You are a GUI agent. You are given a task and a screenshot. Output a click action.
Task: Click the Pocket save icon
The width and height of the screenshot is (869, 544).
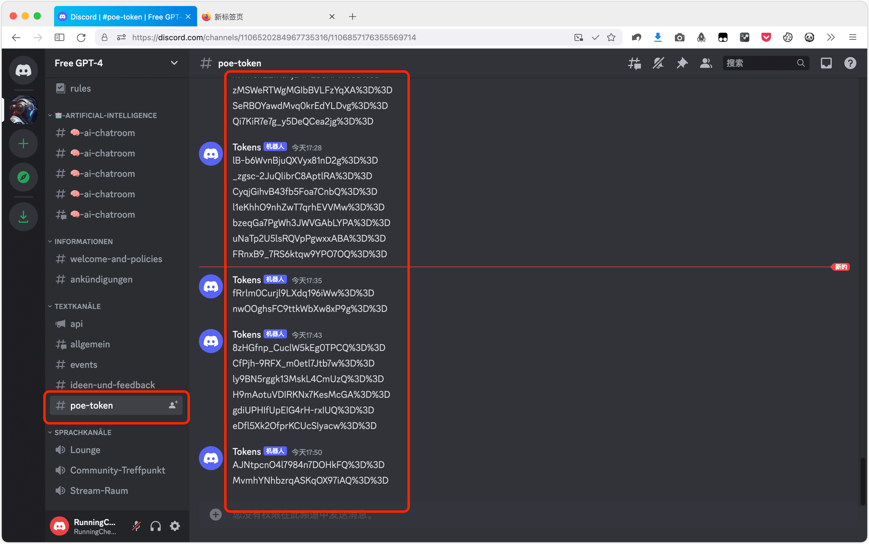(766, 38)
